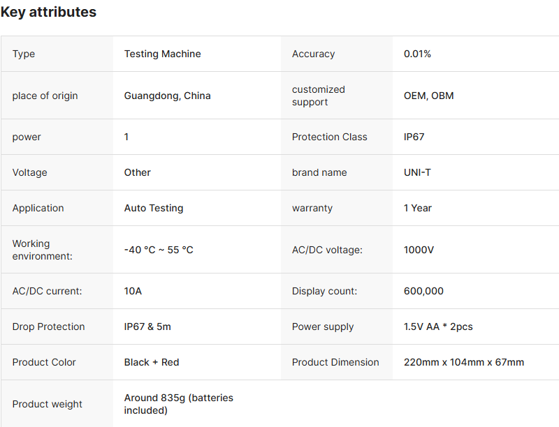
Task: Click the 220mm x 104mm x 67mm dimension
Action: [464, 362]
